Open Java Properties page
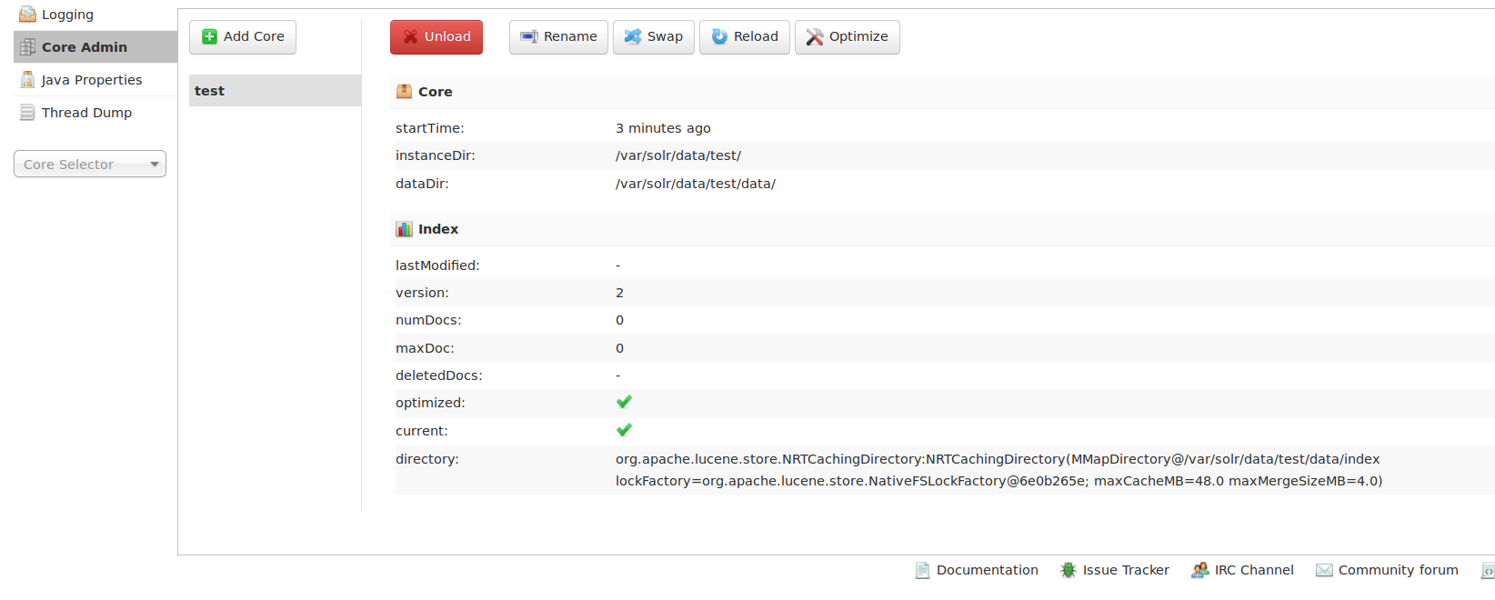This screenshot has width=1495, height=600. pyautogui.click(x=92, y=80)
